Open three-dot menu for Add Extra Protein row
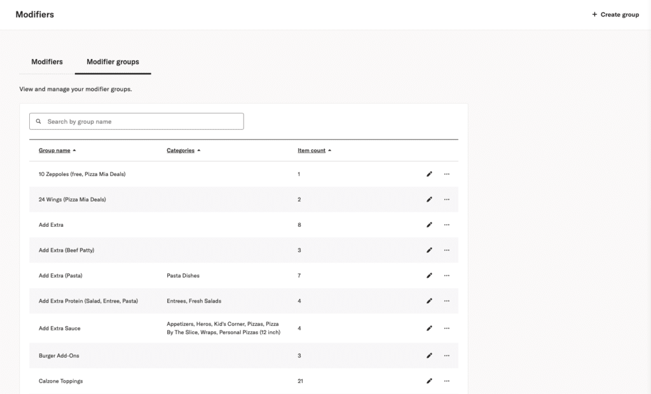The image size is (651, 394). 447,301
